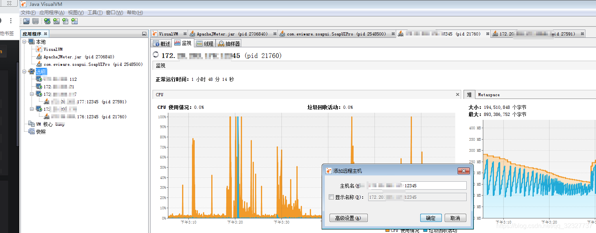Click the host icon ending in 112

point(39,79)
